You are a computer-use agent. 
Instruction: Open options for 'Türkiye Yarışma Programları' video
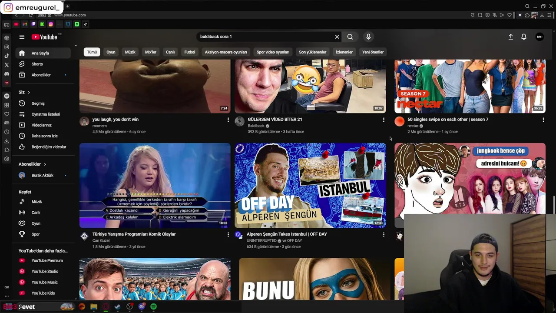coord(228,234)
